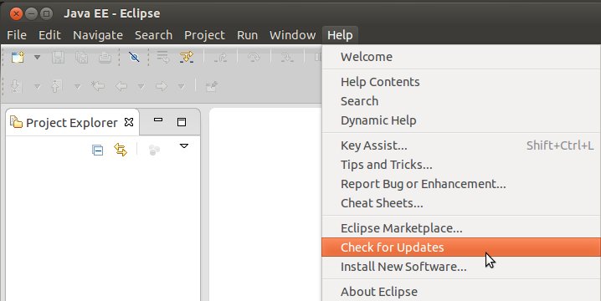Close the Project Explorer view tab
The height and width of the screenshot is (301, 601).
point(129,122)
